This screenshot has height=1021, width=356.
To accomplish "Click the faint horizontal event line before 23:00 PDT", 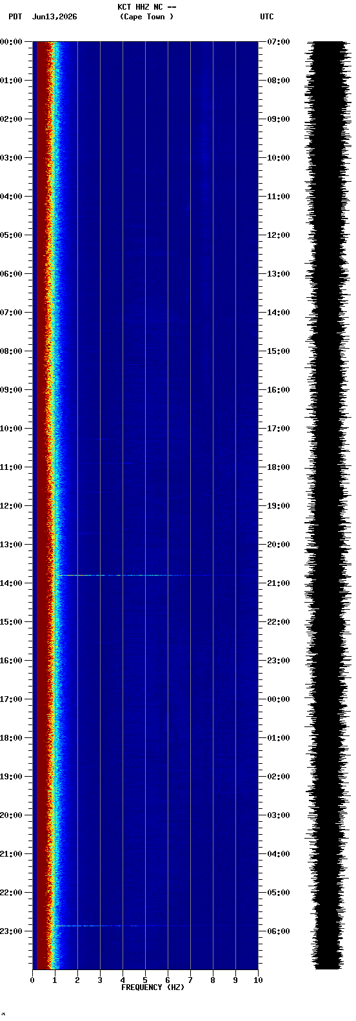I will pyautogui.click(x=121, y=926).
